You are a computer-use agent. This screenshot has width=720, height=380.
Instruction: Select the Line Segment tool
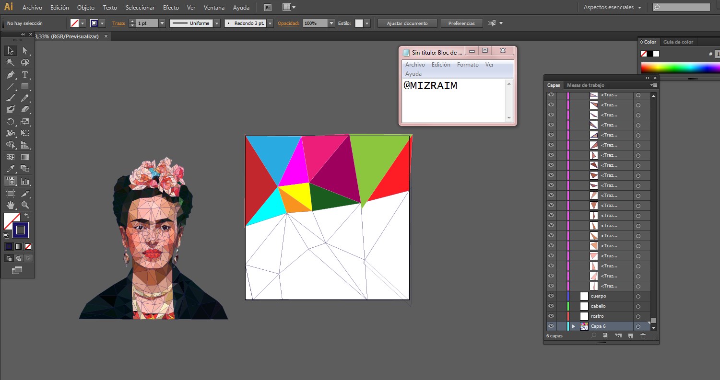11,87
